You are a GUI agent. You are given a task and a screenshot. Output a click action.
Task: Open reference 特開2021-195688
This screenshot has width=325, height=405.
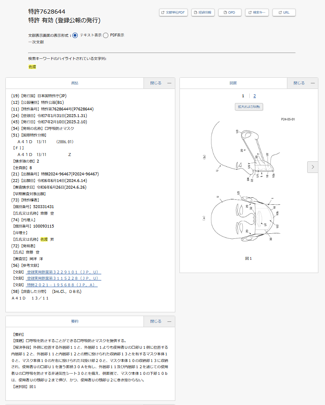click(x=61, y=285)
